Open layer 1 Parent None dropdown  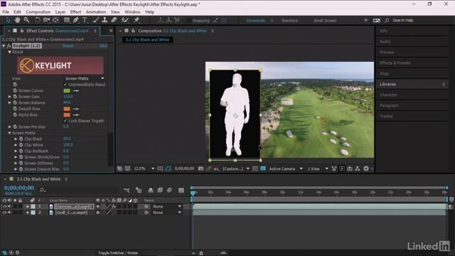point(167,206)
